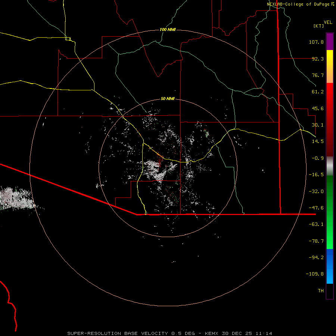
Task: Click the [KT] units label
Action: tap(318, 26)
